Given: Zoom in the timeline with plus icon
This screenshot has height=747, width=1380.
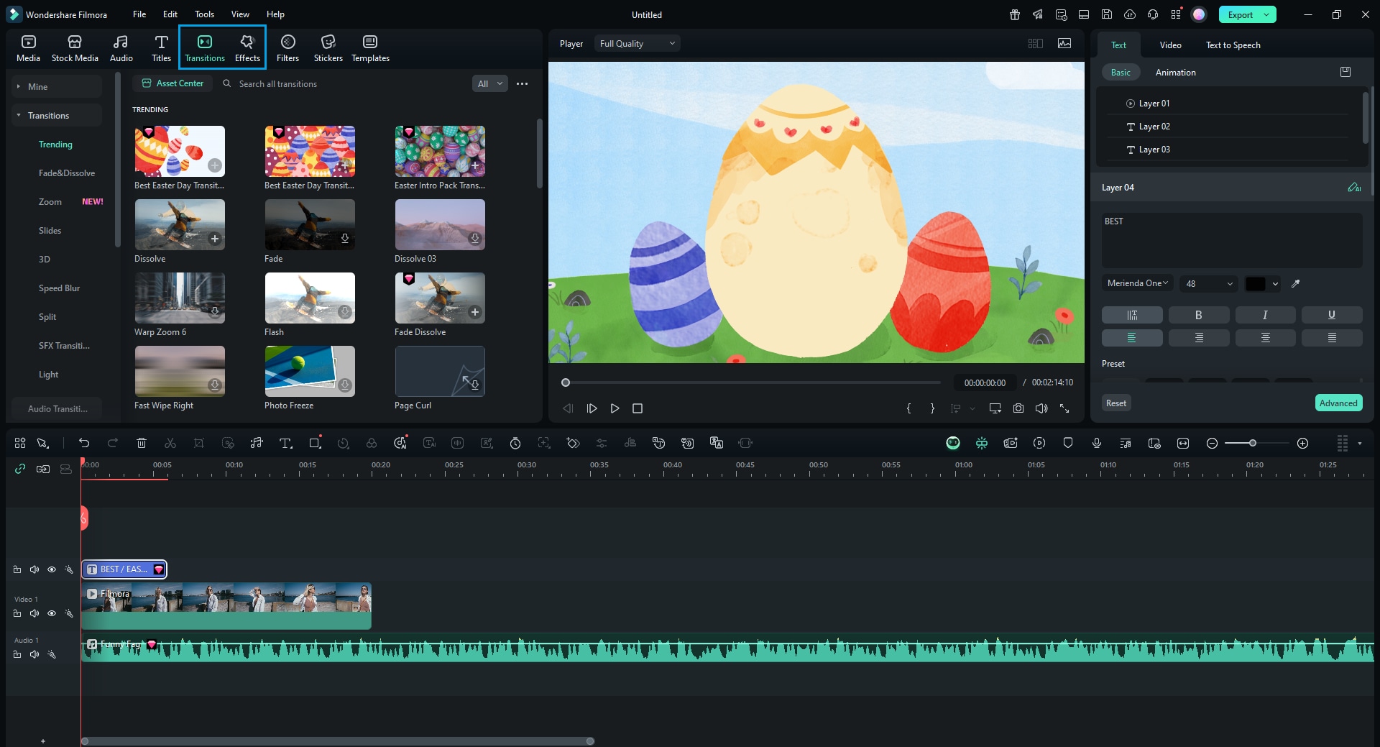Looking at the screenshot, I should pos(1302,443).
